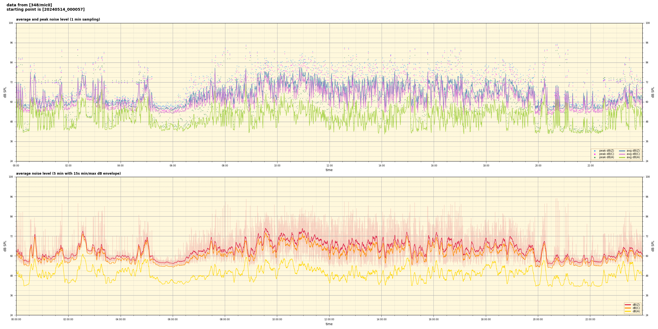Click the 18:00:00 tick on bottom chart axis
Screen dimensions: 658x329
pos(486,319)
